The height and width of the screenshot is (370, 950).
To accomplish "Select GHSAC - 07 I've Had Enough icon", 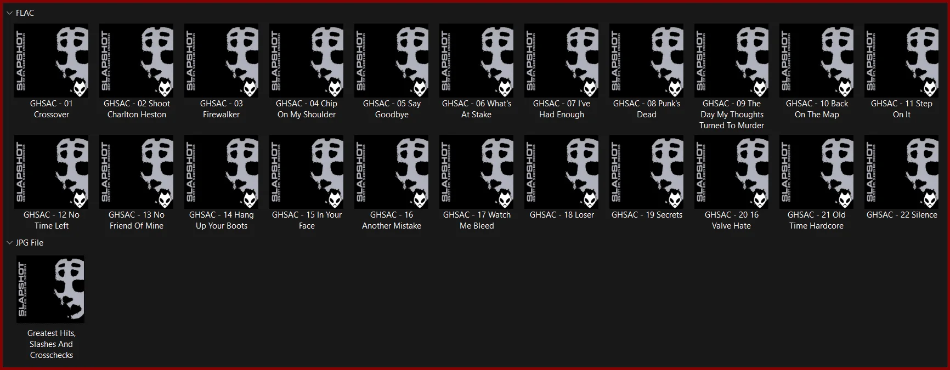I will point(562,60).
